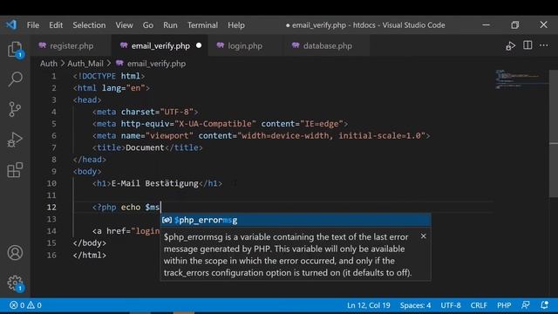Open the Source Control view
The image size is (558, 314).
point(15,109)
